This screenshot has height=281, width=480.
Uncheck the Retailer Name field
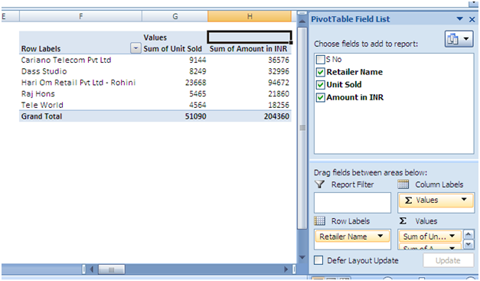pos(320,72)
